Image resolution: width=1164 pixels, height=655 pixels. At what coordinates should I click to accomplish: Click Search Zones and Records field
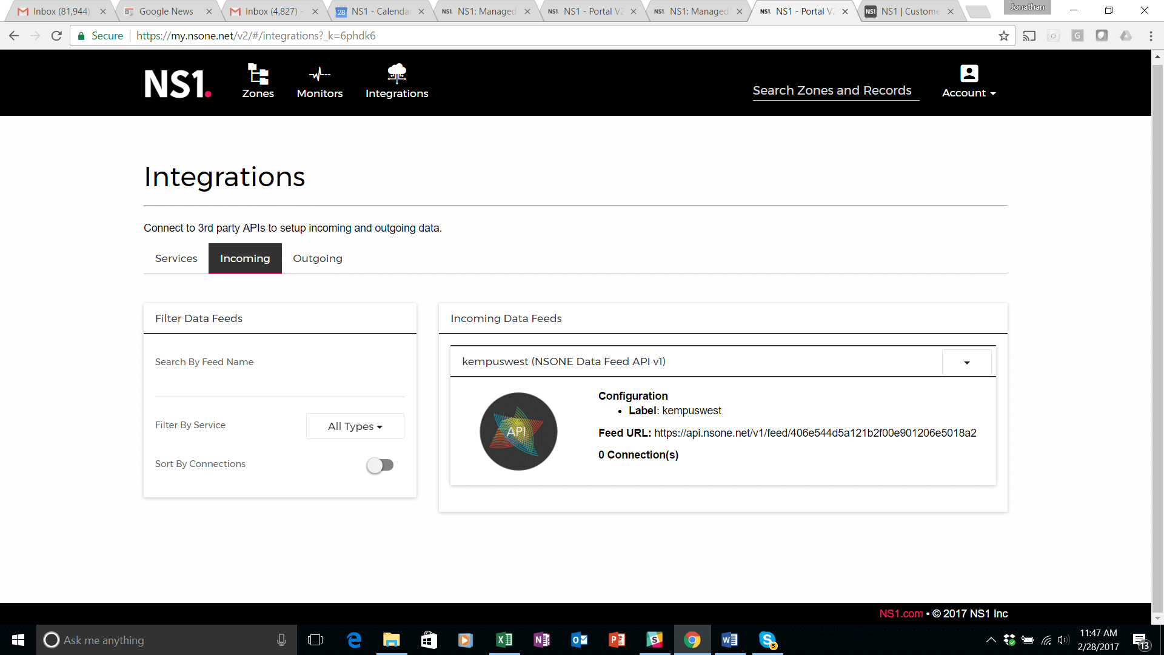pyautogui.click(x=835, y=91)
